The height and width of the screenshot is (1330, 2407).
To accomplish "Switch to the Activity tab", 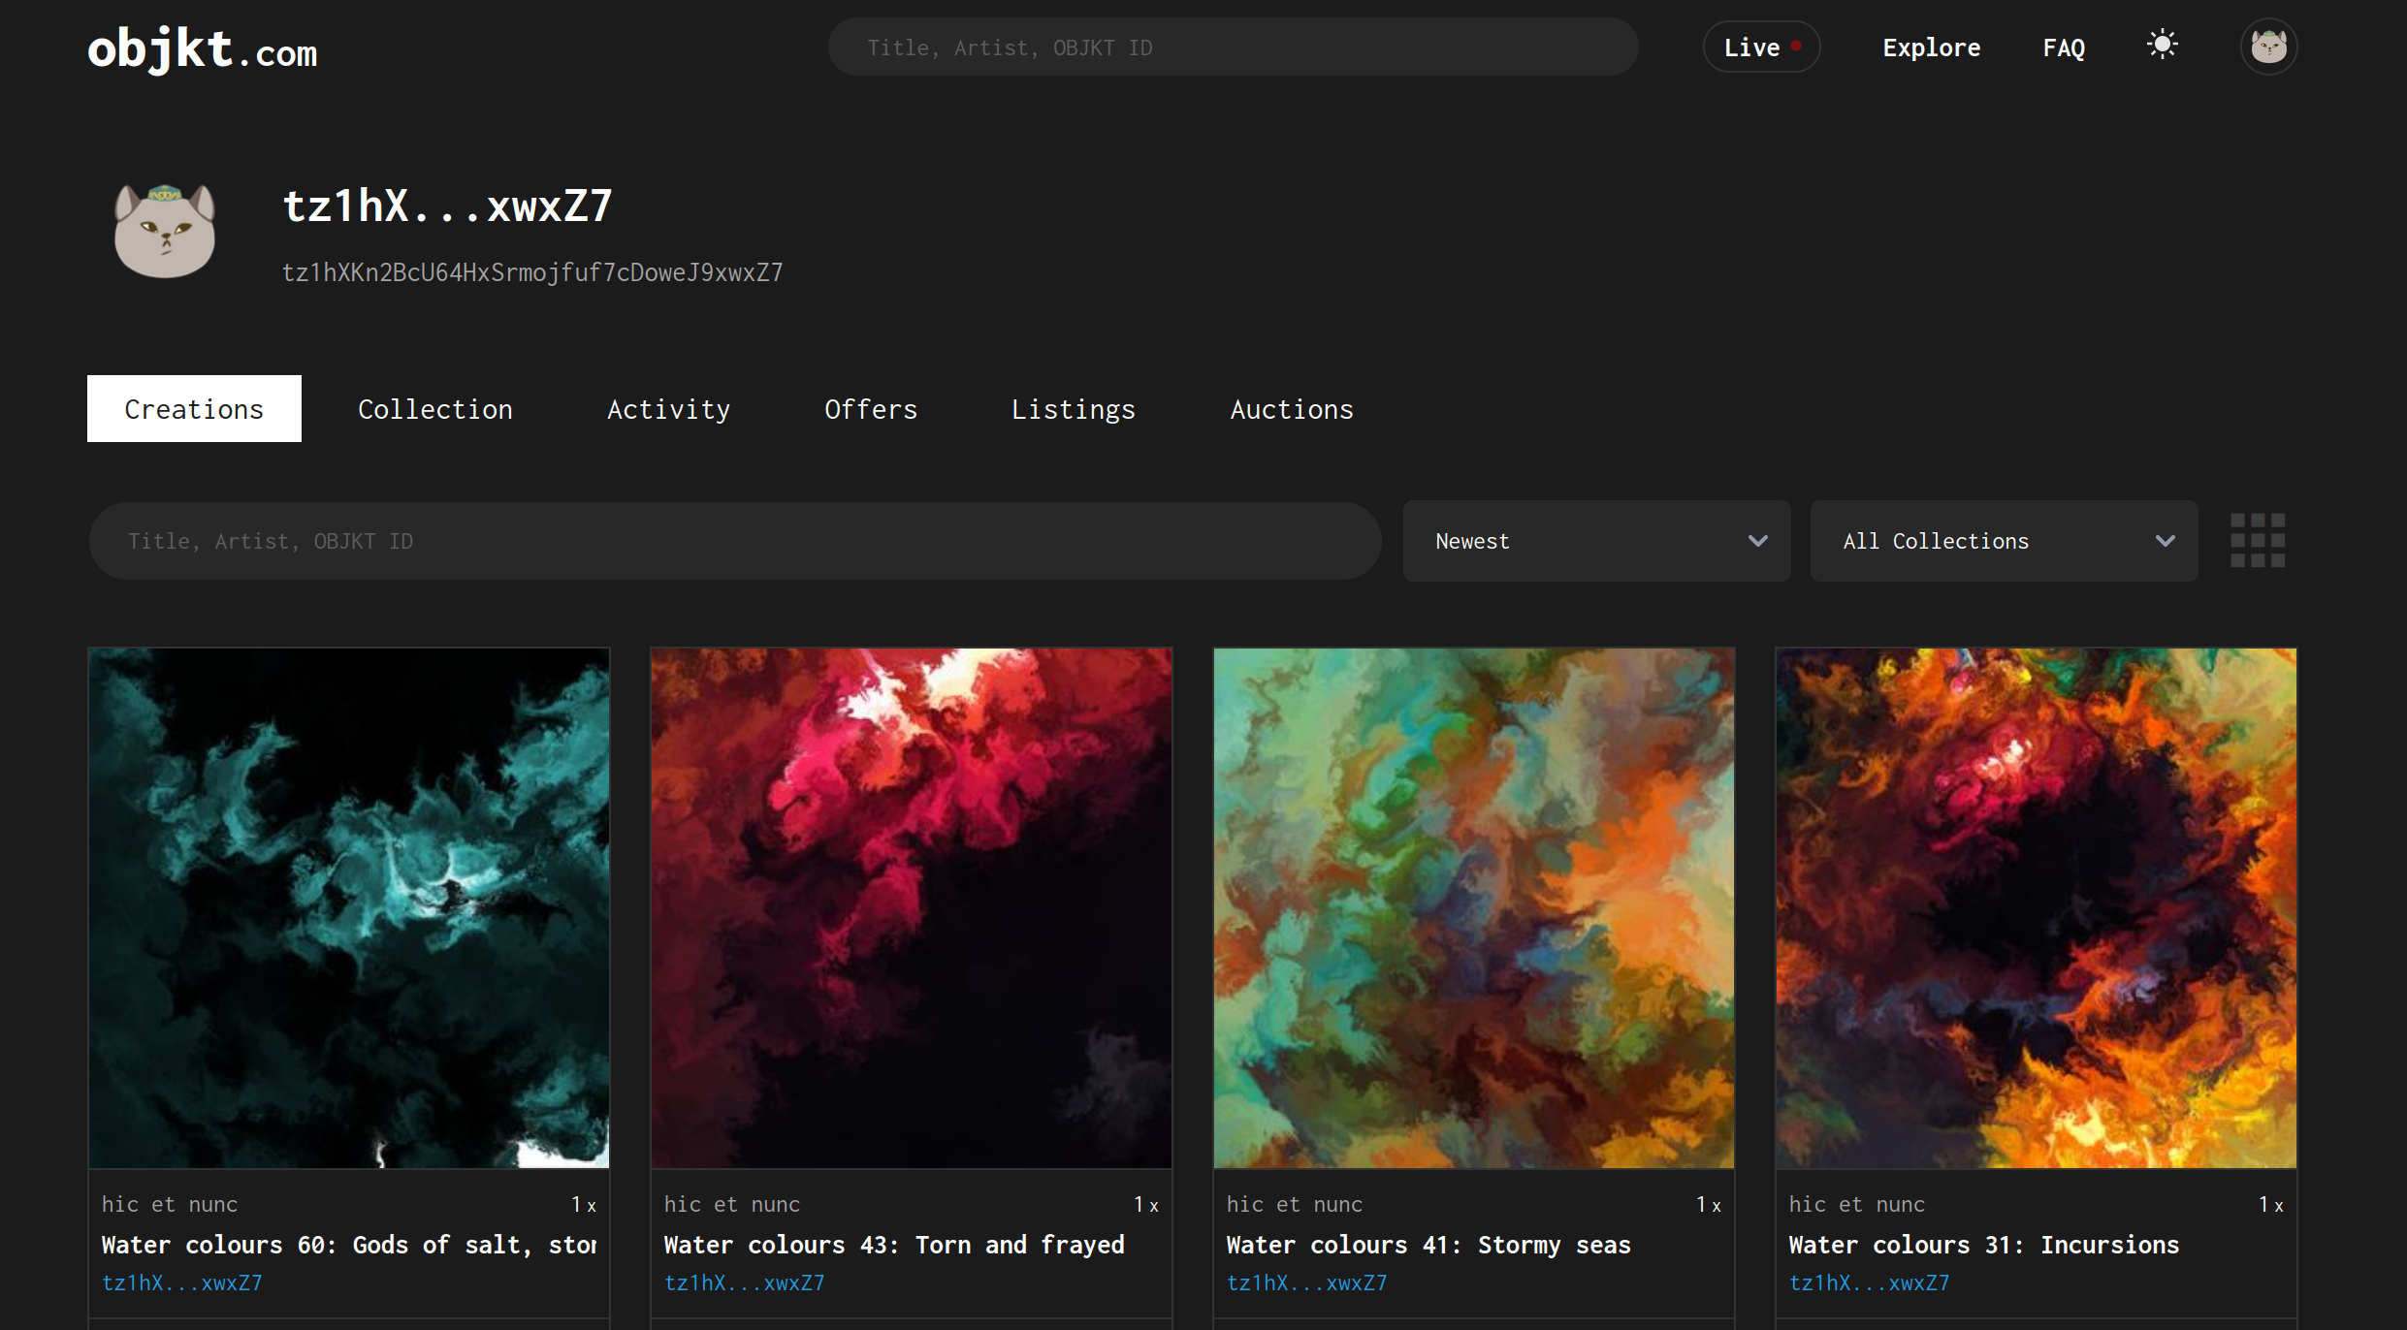I will (x=668, y=408).
